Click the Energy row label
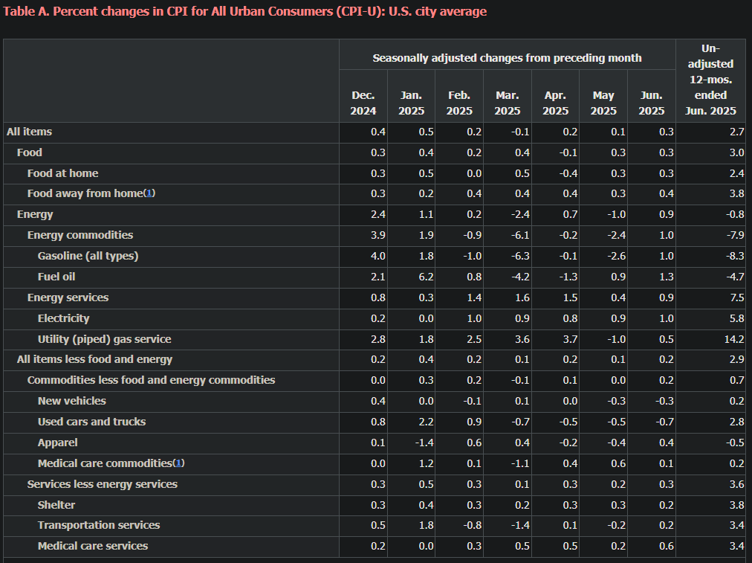Viewport: 752px width, 563px height. [x=35, y=214]
